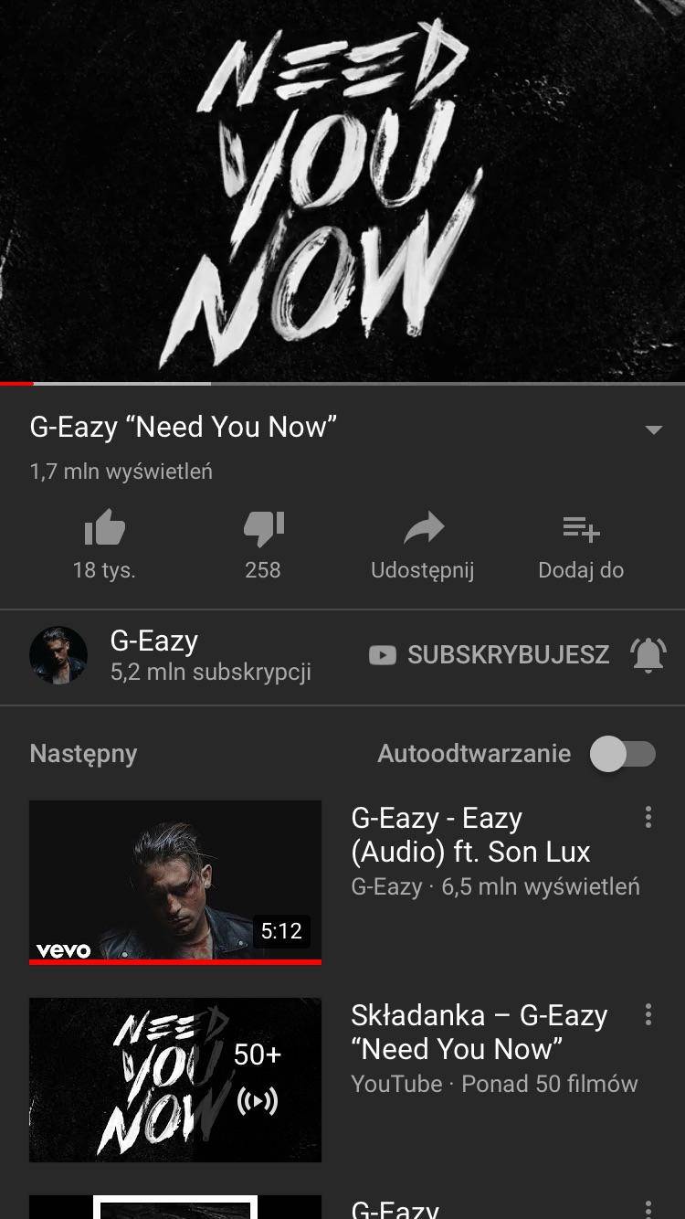Tap the thumbs-down dislike icon
Screen dimensions: 685x1219
[x=263, y=528]
